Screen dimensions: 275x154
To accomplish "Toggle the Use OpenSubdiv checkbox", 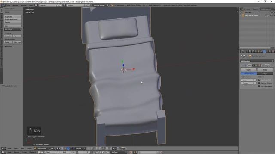I will pos(259,86).
